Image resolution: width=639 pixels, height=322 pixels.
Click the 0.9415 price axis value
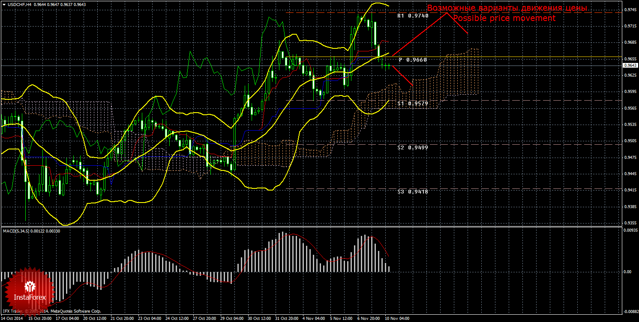coord(630,190)
